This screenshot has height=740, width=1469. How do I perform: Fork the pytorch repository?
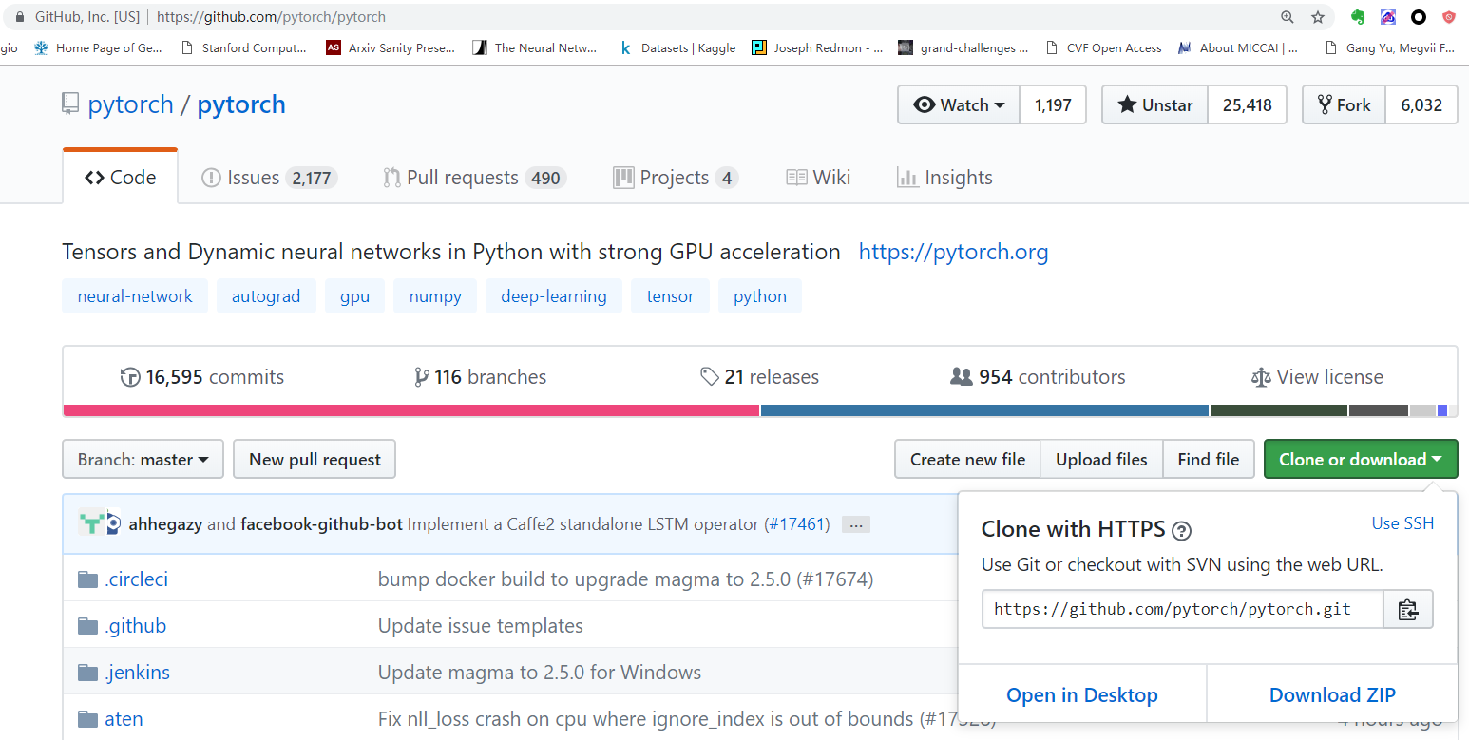pyautogui.click(x=1345, y=105)
